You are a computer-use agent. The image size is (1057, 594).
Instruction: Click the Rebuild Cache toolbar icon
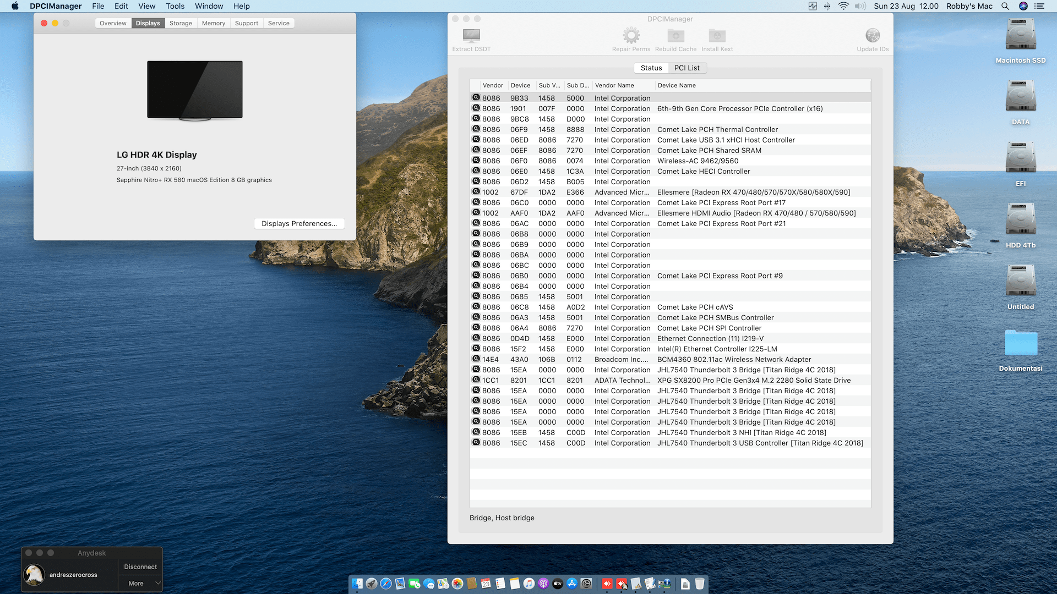tap(675, 36)
